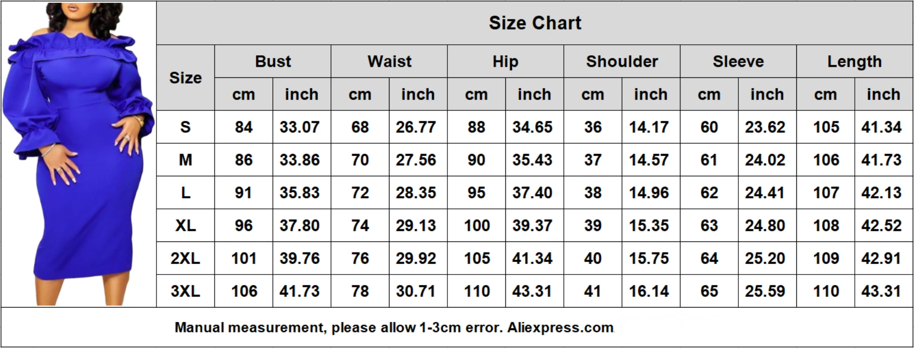This screenshot has width=914, height=348.
Task: Click the Hip column header
Action: (505, 61)
